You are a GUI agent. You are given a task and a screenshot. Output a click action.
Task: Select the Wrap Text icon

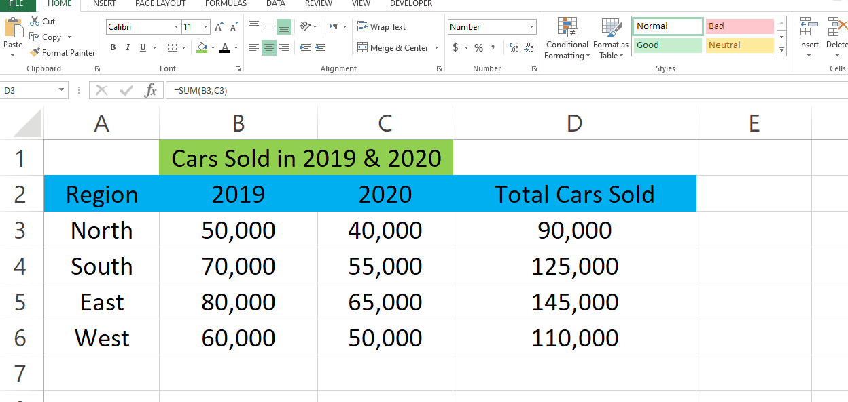click(x=381, y=26)
